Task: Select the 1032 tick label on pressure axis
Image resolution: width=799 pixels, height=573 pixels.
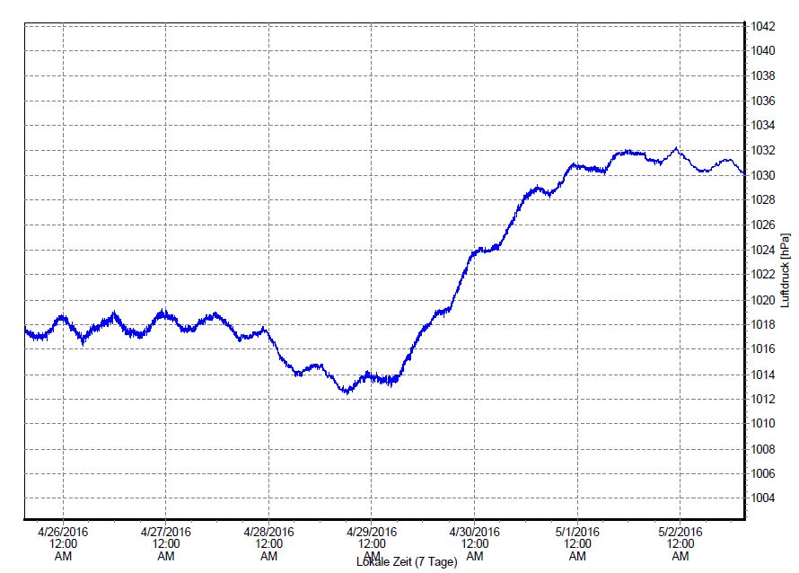Action: click(x=762, y=150)
